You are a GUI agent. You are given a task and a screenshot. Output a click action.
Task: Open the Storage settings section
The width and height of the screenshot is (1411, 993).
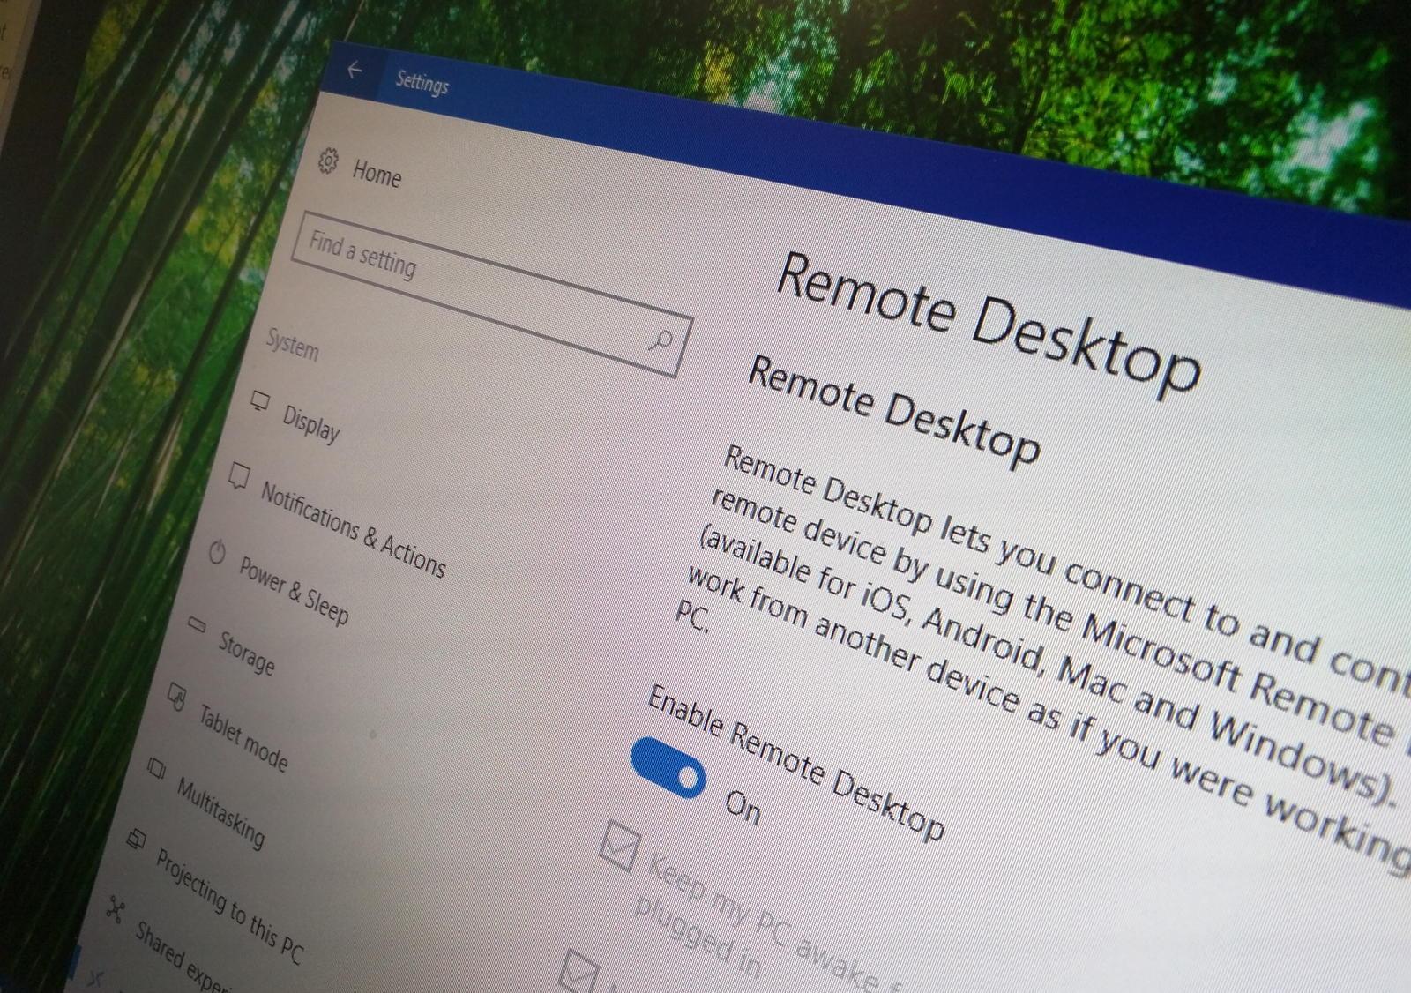[x=246, y=654]
